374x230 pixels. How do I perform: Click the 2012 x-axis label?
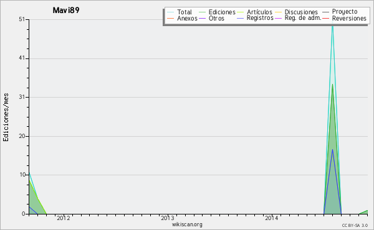coord(64,218)
